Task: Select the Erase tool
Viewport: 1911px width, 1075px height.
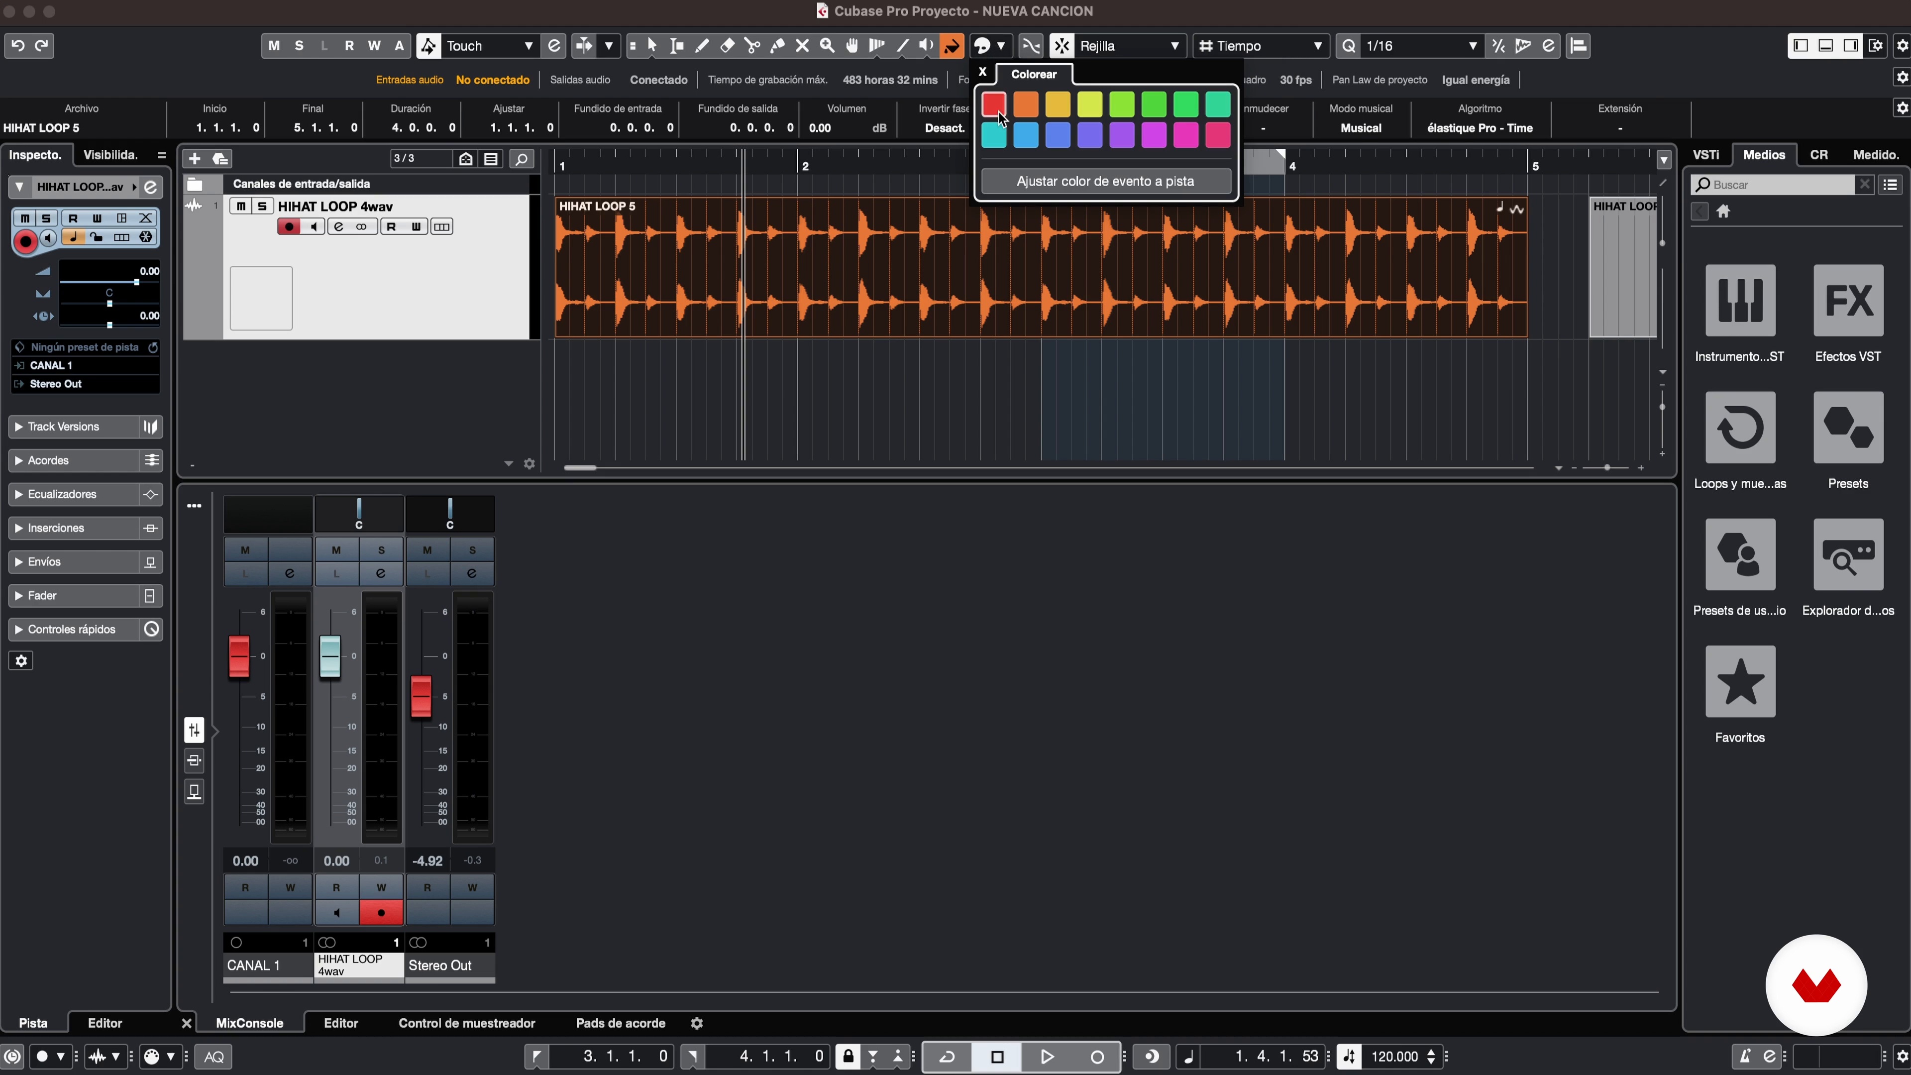Action: (727, 46)
